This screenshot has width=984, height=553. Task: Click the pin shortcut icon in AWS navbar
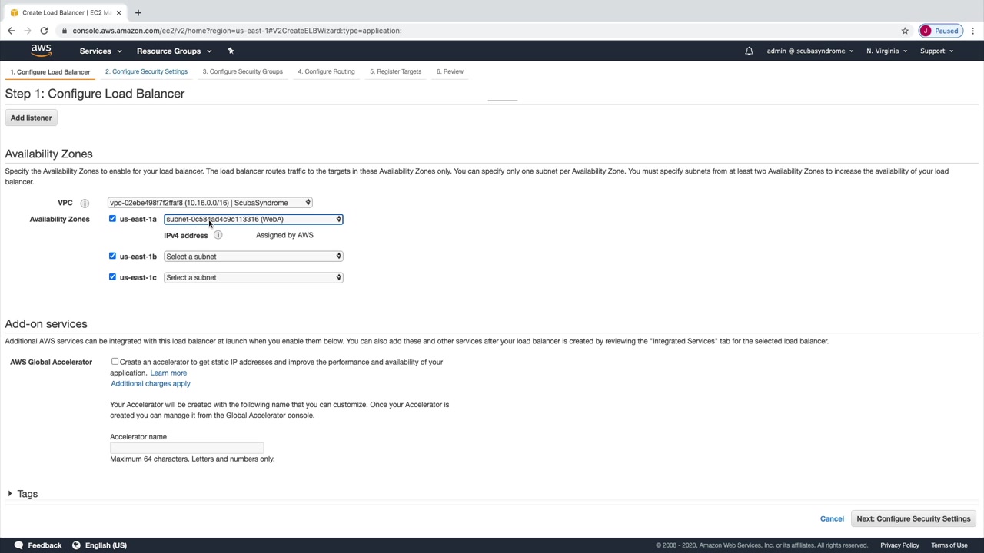click(231, 51)
